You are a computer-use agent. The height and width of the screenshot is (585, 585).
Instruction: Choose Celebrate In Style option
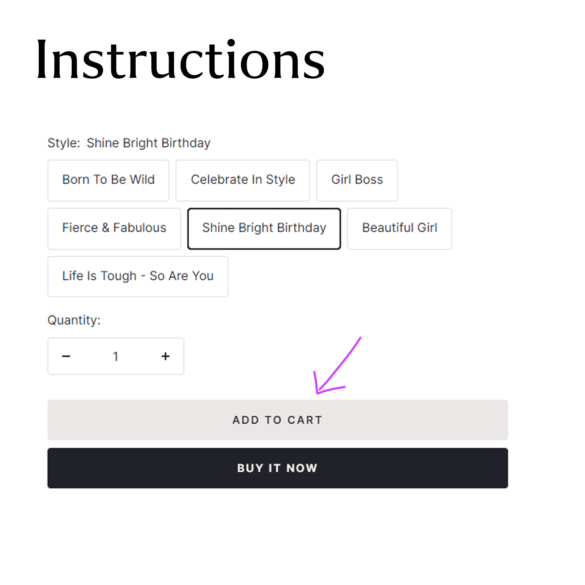click(242, 180)
